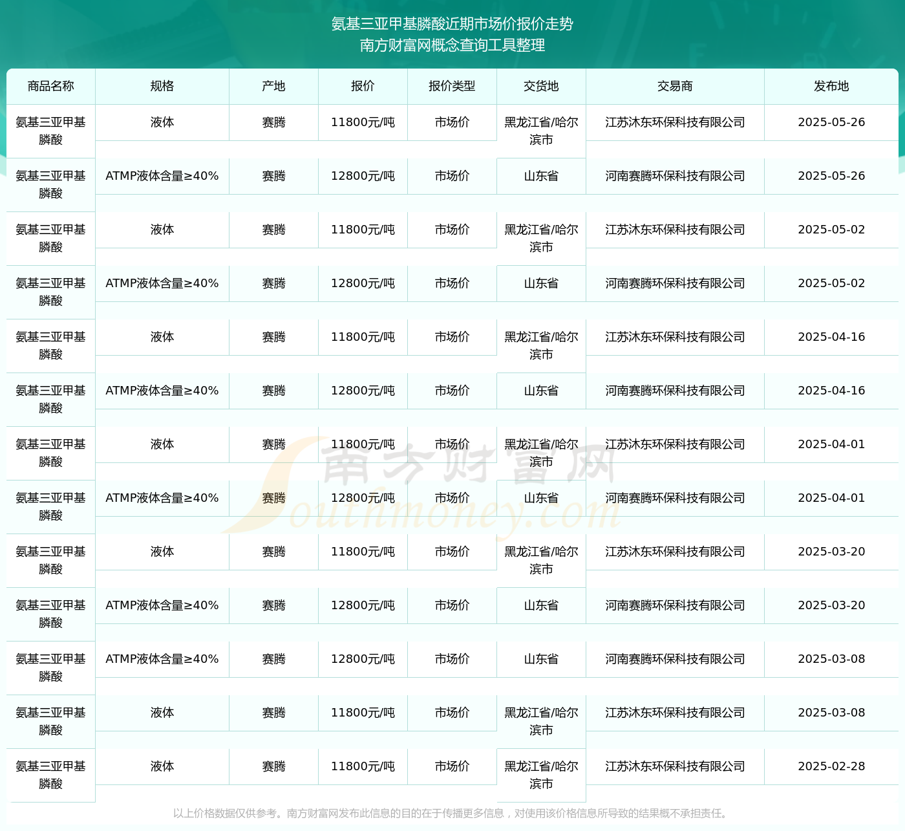Click 11800元/吨 in the 2025-03-20 row
The height and width of the screenshot is (831, 905).
click(363, 552)
